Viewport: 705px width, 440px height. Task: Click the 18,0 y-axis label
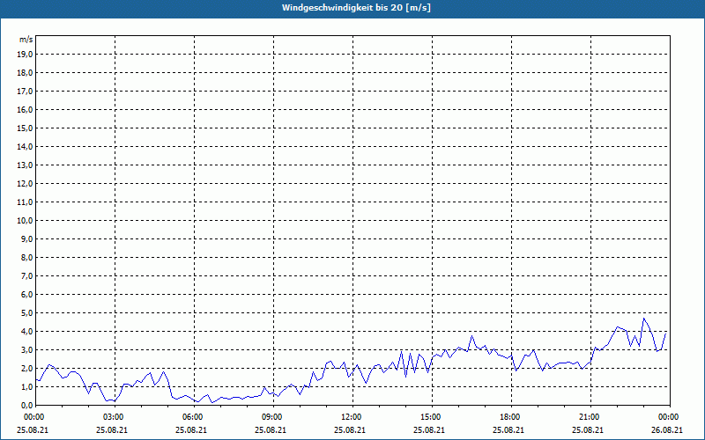pos(25,73)
